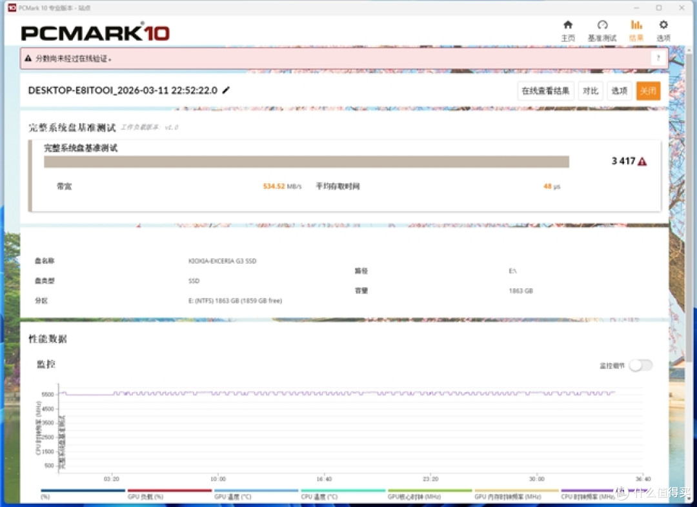Click the PCMark app icon in title bar

[x=12, y=8]
